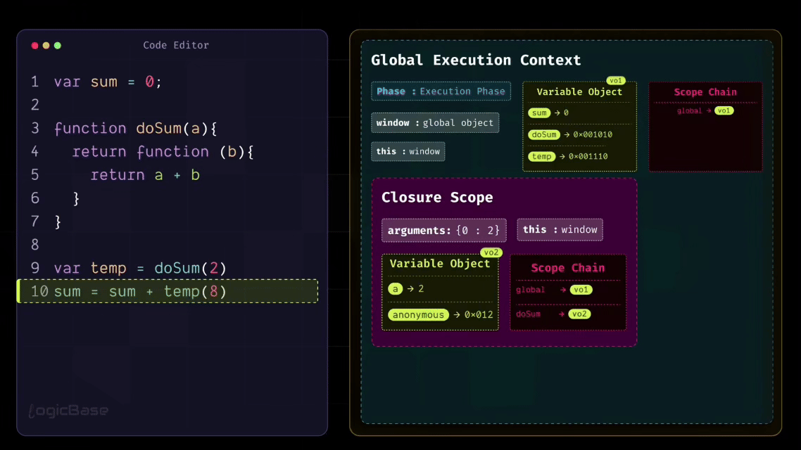Click the 'this : window' box in Closure Scope
This screenshot has height=450, width=801.
(560, 229)
